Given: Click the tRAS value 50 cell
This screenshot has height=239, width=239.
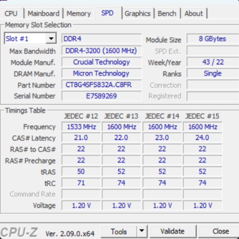Looking at the screenshot, I should coord(81,172).
